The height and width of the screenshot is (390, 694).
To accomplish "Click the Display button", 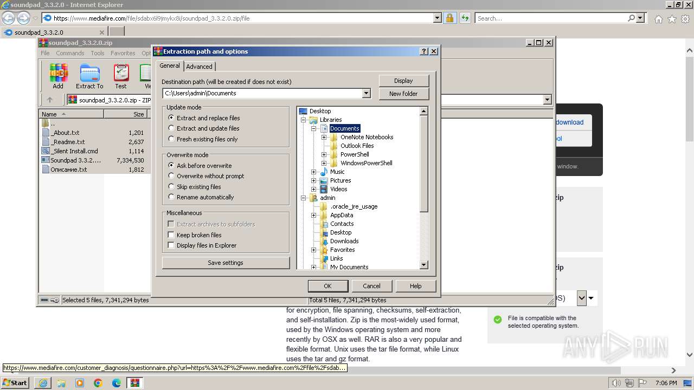I will pos(403,81).
